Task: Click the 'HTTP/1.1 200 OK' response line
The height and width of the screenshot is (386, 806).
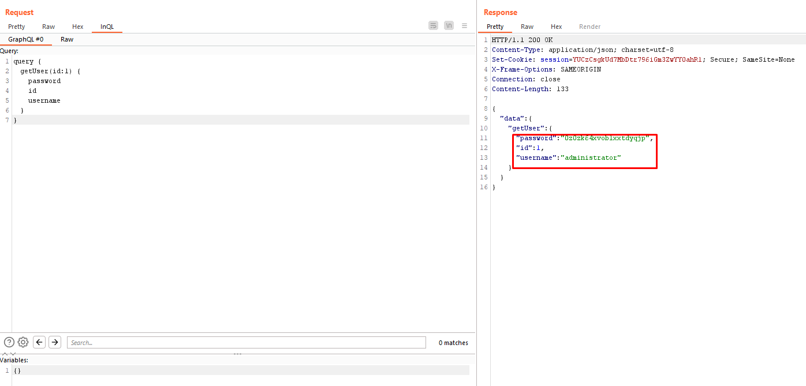Action: (522, 40)
